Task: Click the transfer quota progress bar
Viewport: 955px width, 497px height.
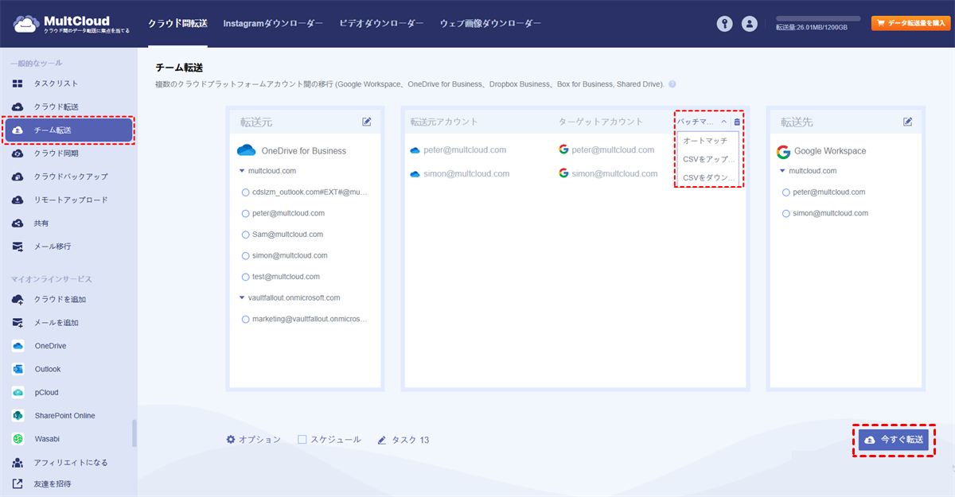Action: tap(818, 18)
